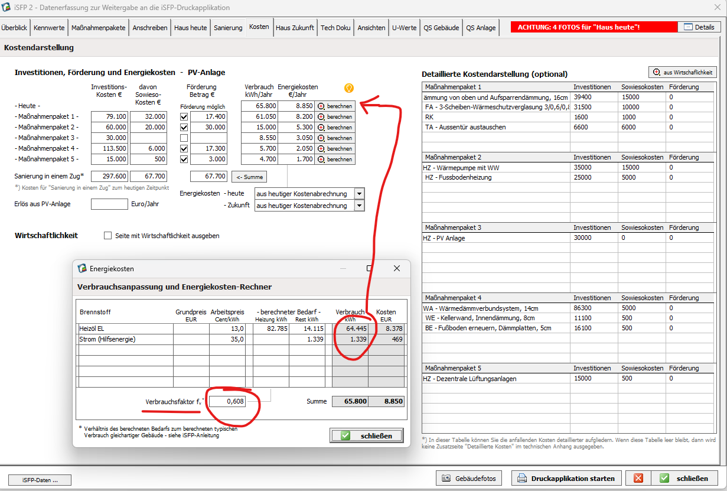Click the aus Wirtschaftlichkeit import icon
727x491 pixels.
[656, 72]
